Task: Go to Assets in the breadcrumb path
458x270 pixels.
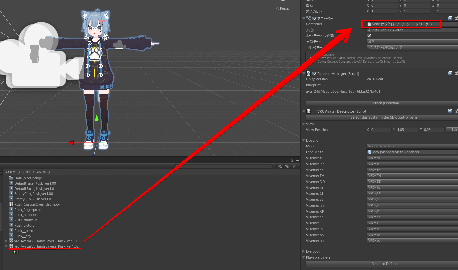Action: (x=10, y=172)
